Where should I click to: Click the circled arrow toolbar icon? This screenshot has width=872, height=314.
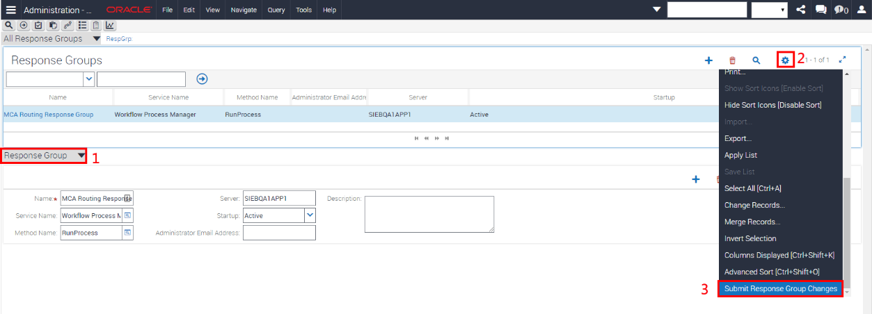[x=24, y=25]
